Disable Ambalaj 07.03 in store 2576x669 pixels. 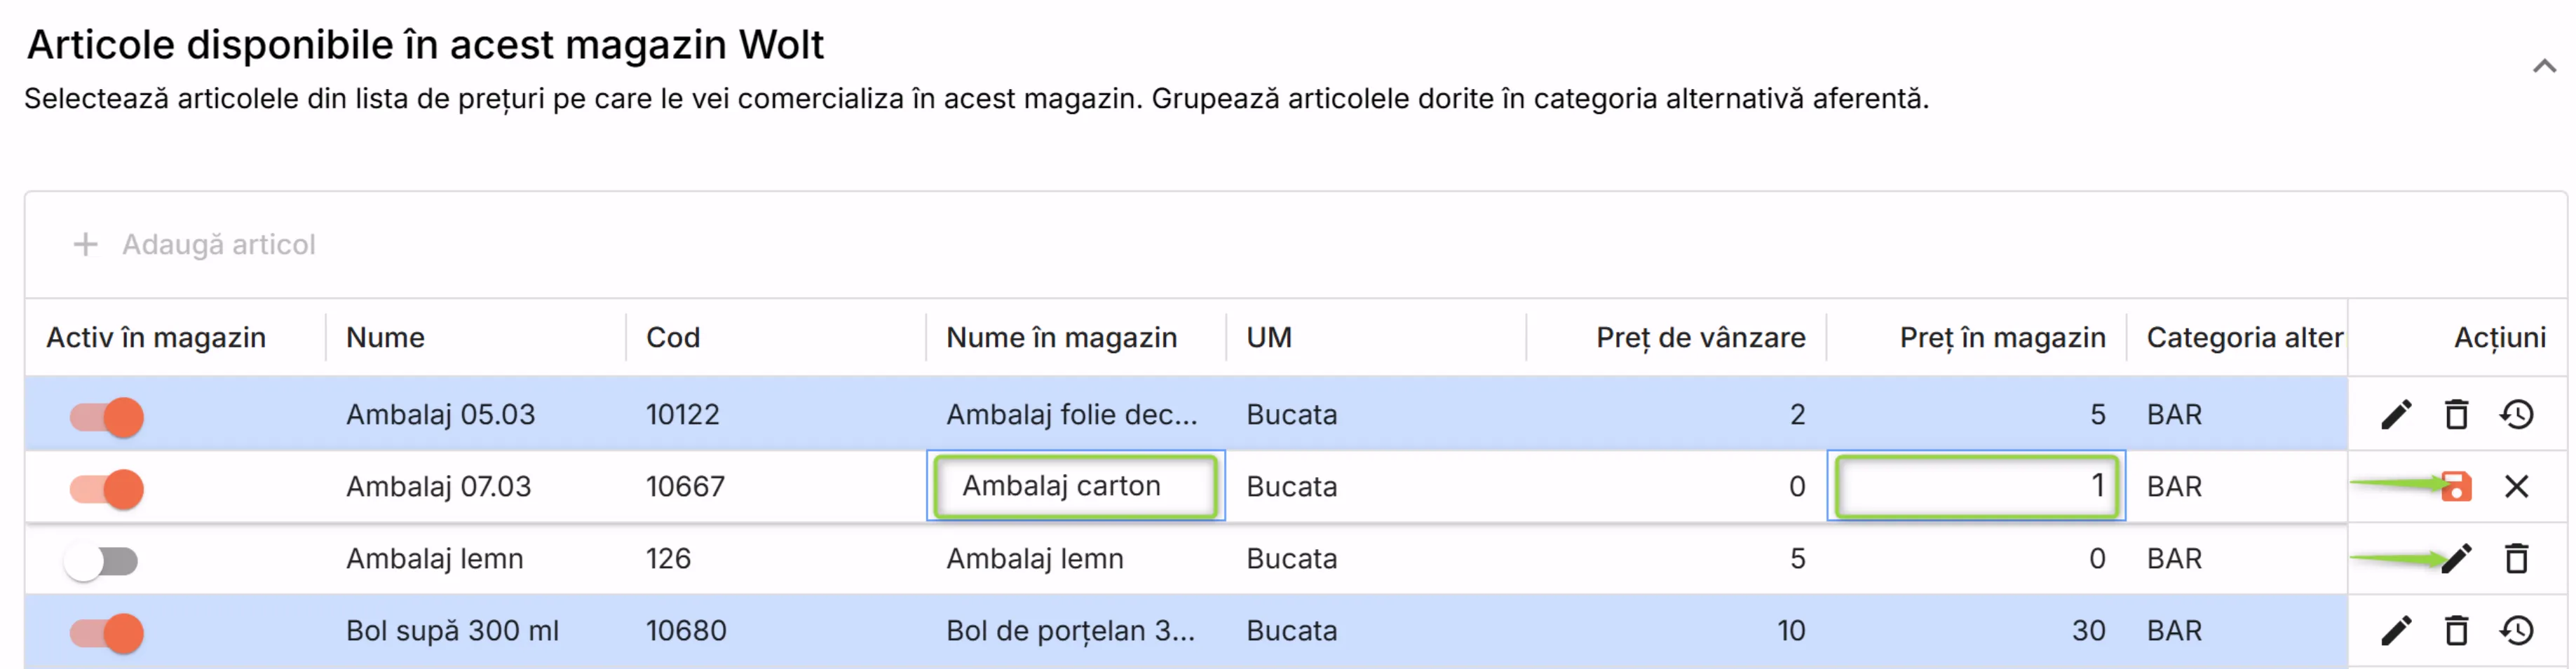pyautogui.click(x=106, y=488)
